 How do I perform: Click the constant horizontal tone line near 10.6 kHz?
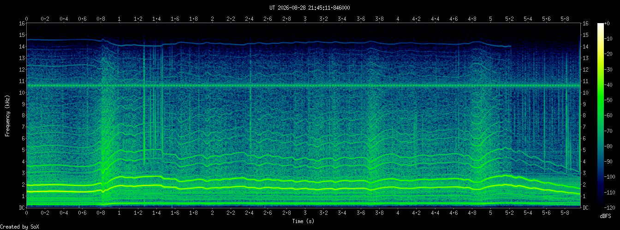pyautogui.click(x=303, y=85)
